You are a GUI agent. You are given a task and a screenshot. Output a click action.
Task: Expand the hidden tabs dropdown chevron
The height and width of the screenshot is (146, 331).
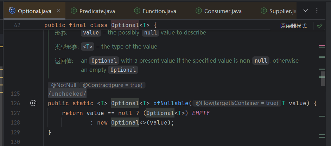305,11
